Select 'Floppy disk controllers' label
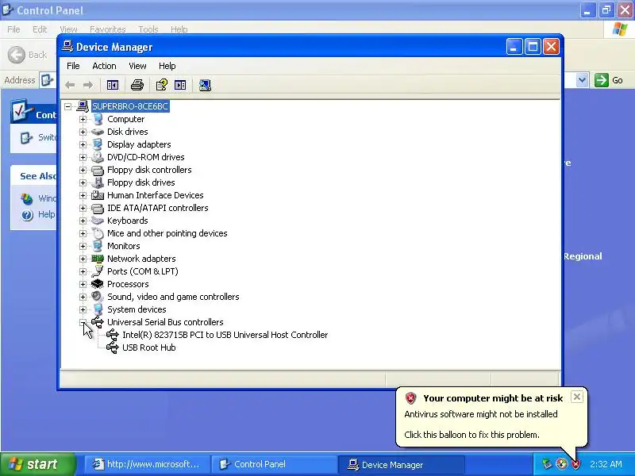The image size is (635, 476). [149, 170]
